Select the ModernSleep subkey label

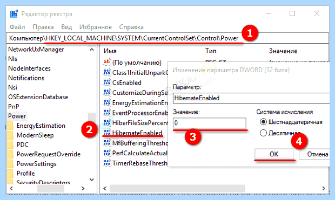coord(35,135)
